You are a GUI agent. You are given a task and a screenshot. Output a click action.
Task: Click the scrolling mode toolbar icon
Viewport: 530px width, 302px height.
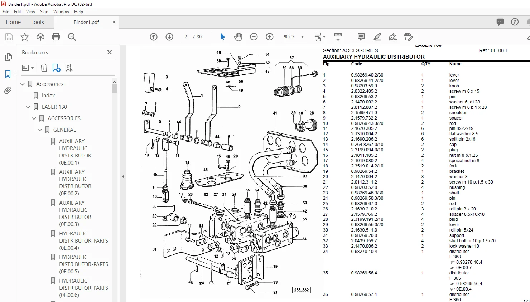(x=338, y=37)
